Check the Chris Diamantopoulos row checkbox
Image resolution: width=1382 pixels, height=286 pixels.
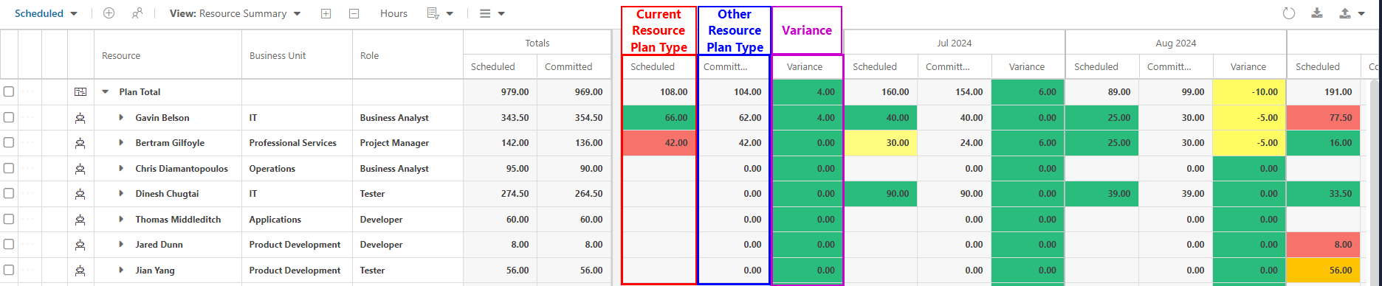pos(9,169)
